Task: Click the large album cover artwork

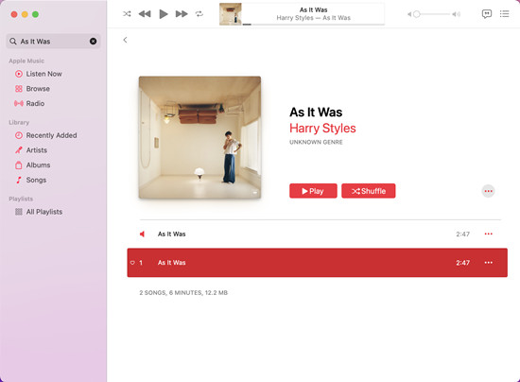Action: pos(199,138)
